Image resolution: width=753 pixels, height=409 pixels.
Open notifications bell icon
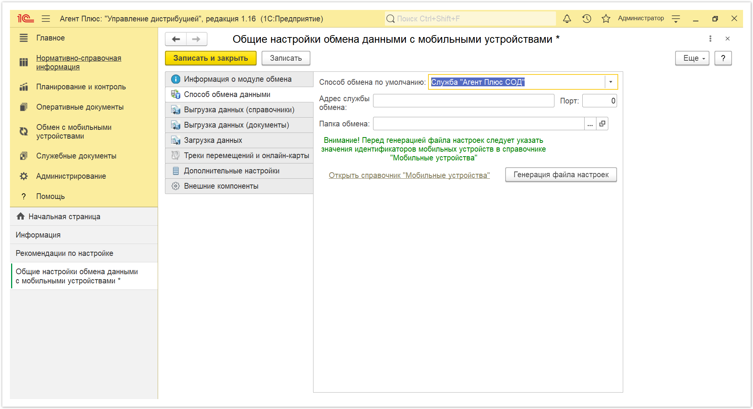pos(567,18)
